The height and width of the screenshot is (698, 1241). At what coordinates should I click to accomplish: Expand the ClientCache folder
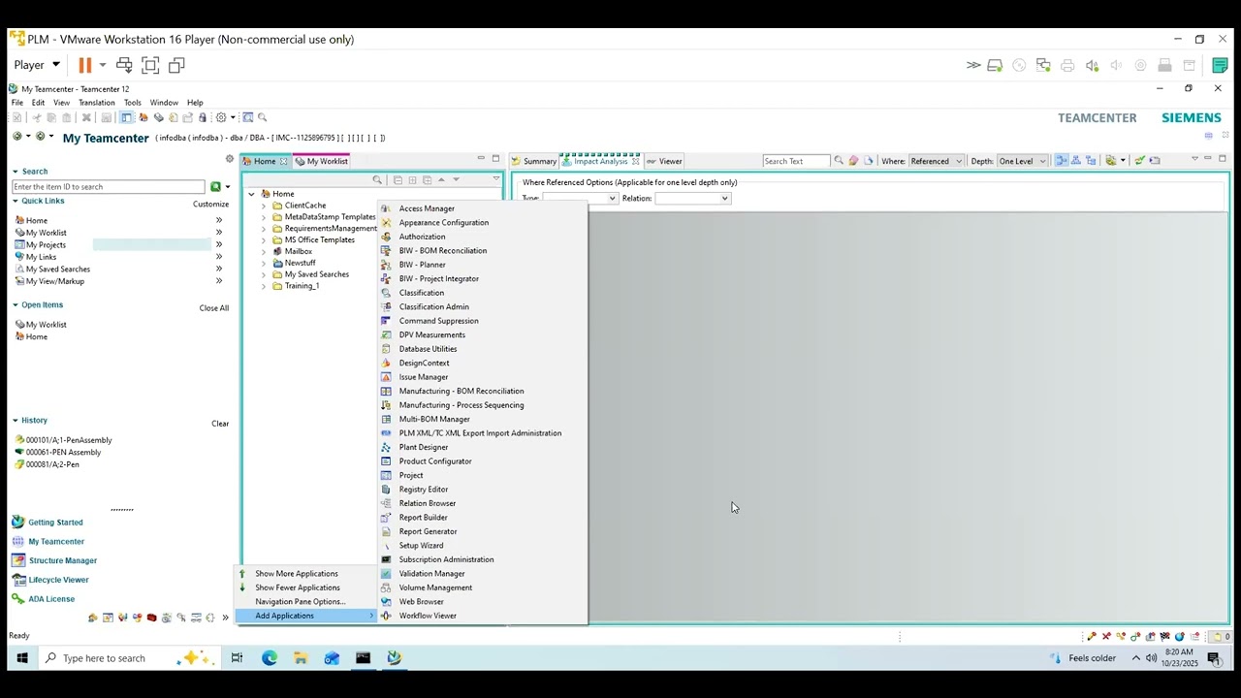tap(264, 206)
